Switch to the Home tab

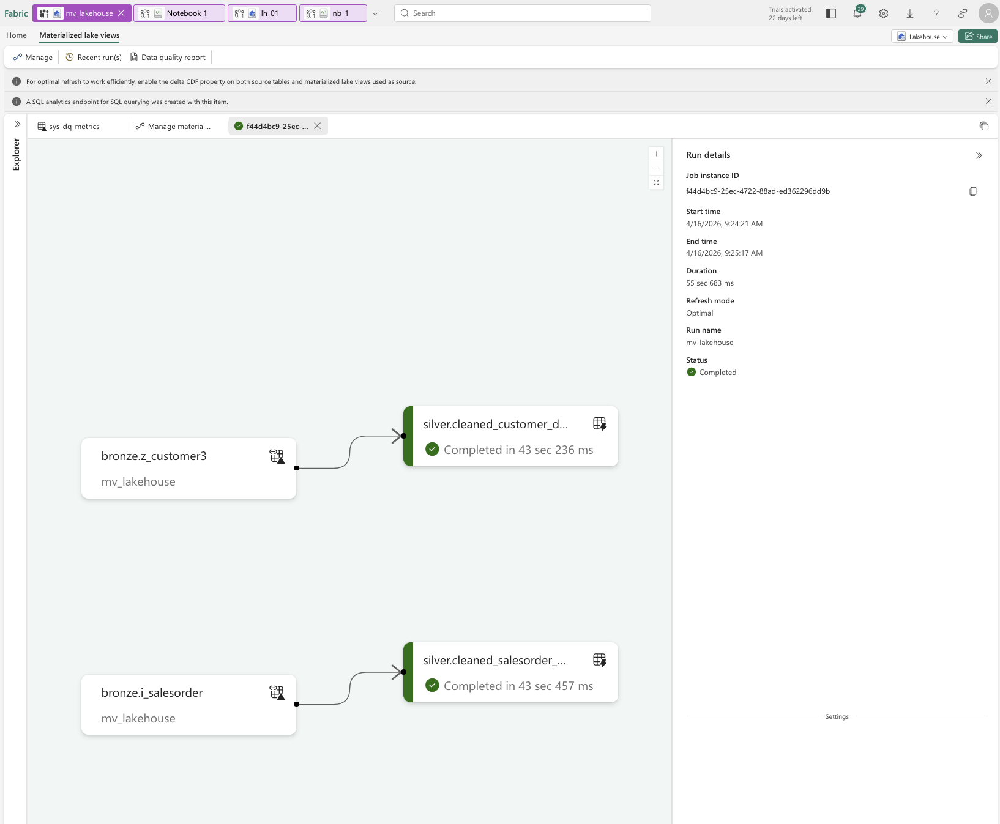point(17,35)
